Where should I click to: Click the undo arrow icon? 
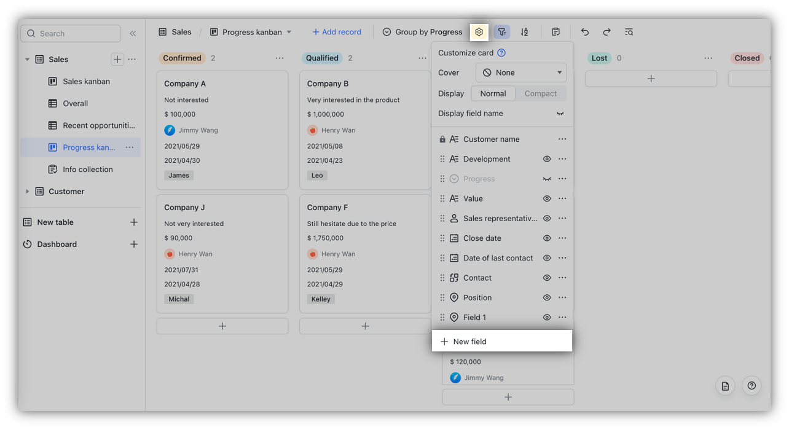(x=584, y=32)
